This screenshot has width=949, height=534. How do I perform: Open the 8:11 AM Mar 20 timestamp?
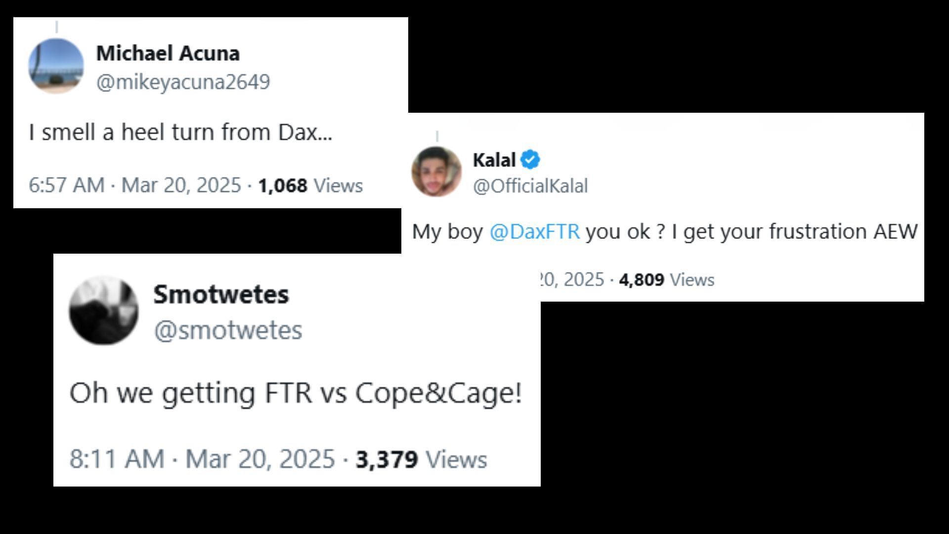(x=202, y=459)
